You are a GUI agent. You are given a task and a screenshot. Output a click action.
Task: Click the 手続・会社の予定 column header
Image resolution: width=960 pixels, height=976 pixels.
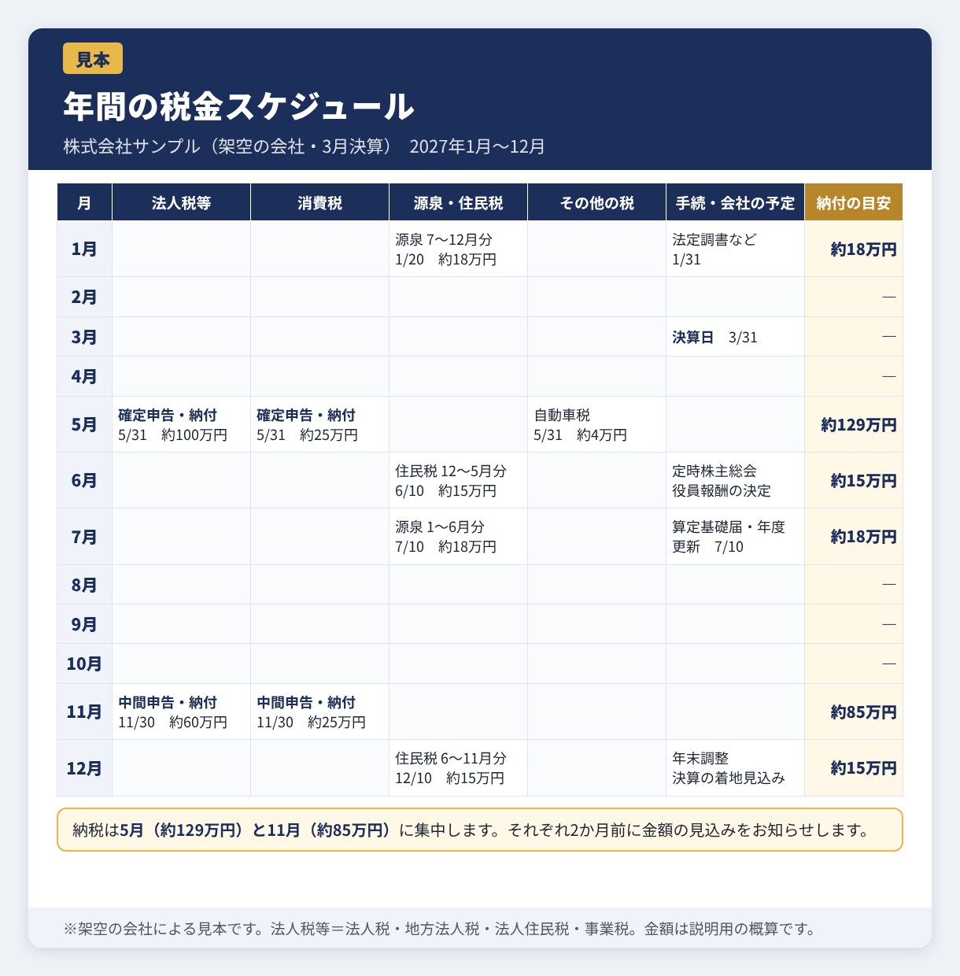click(735, 202)
